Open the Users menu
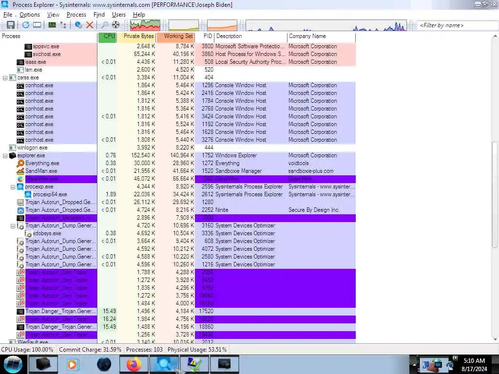 pyautogui.click(x=119, y=15)
